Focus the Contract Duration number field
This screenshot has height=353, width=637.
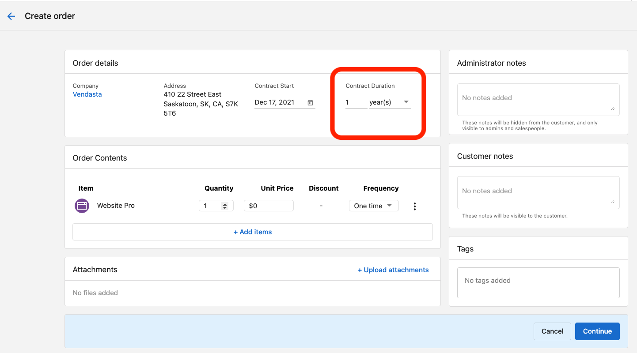356,102
